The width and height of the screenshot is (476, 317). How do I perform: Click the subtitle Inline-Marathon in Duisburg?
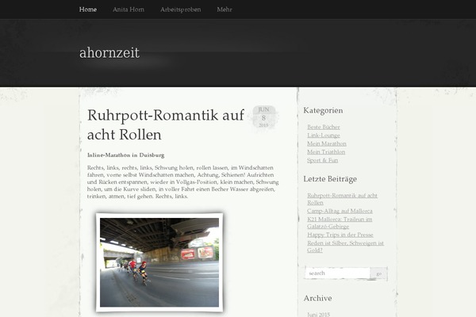(x=125, y=155)
